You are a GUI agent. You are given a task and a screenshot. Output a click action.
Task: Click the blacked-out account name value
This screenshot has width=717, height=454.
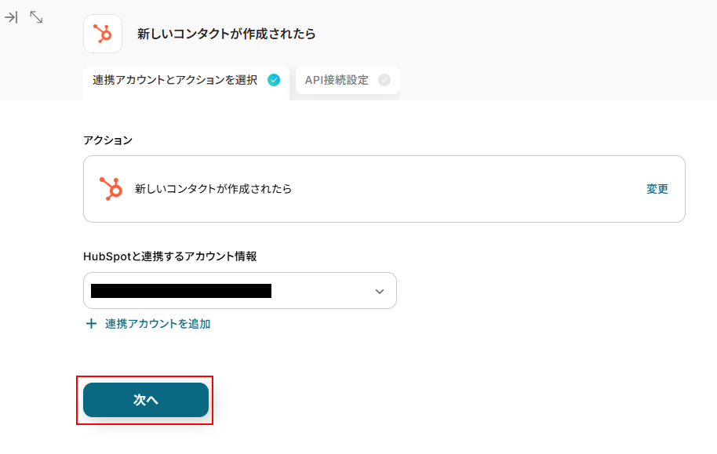tap(180, 291)
